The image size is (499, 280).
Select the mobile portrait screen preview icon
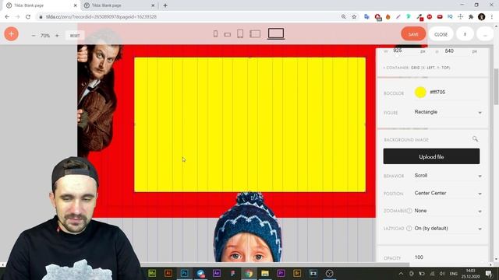pyautogui.click(x=215, y=33)
